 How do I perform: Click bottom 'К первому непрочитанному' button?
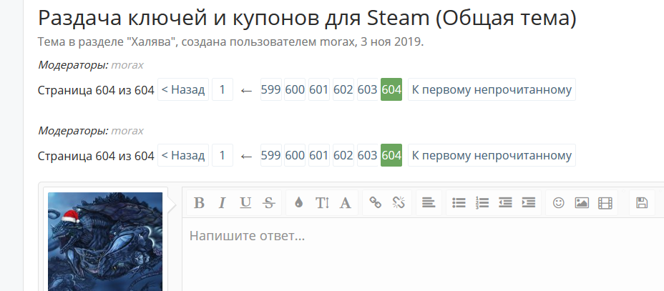tap(492, 156)
